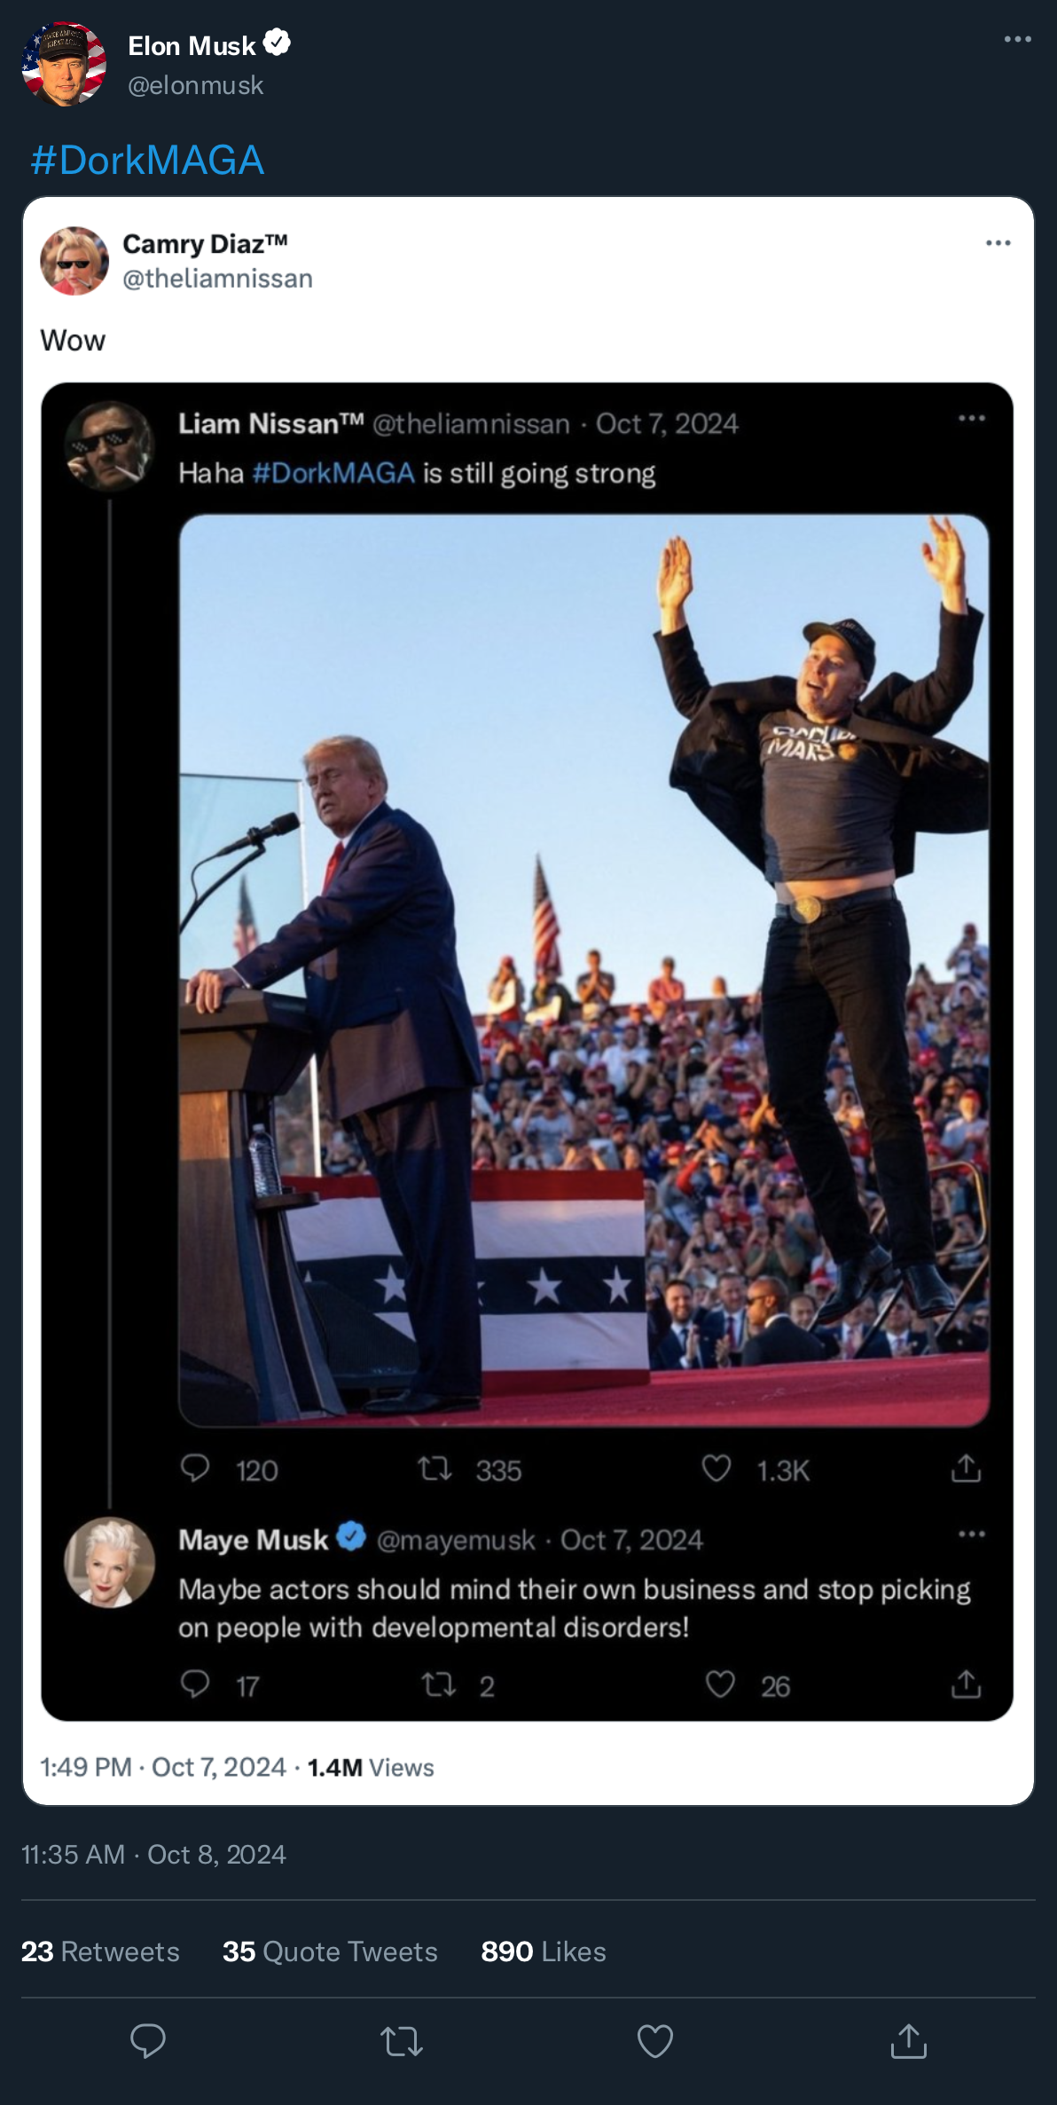Screen dimensions: 1057x2105
Task: Retweet the main tweet using the retweet icon
Action: [x=402, y=2041]
